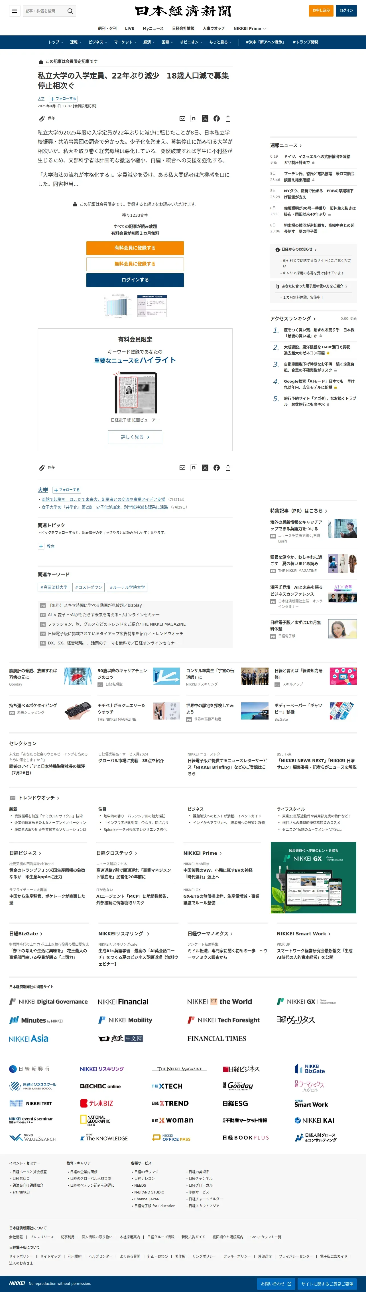Open National Geographic logo link
This screenshot has width=366, height=1292.
click(95, 1120)
